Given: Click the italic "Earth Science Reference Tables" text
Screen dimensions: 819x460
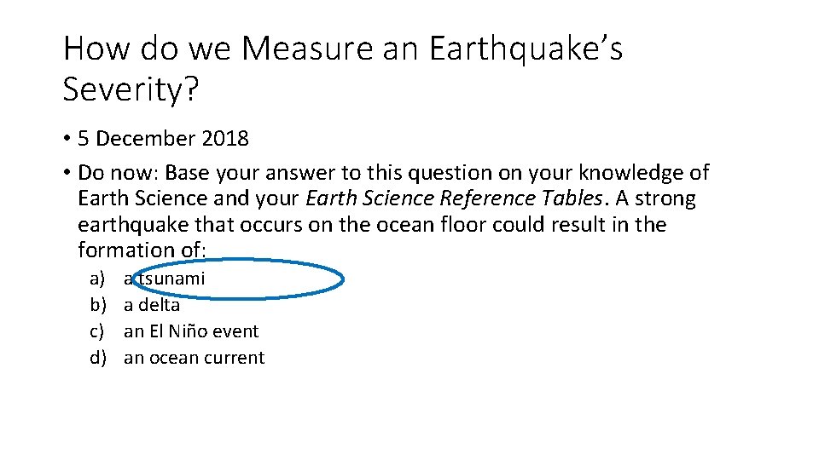Looking at the screenshot, I should click(454, 198).
